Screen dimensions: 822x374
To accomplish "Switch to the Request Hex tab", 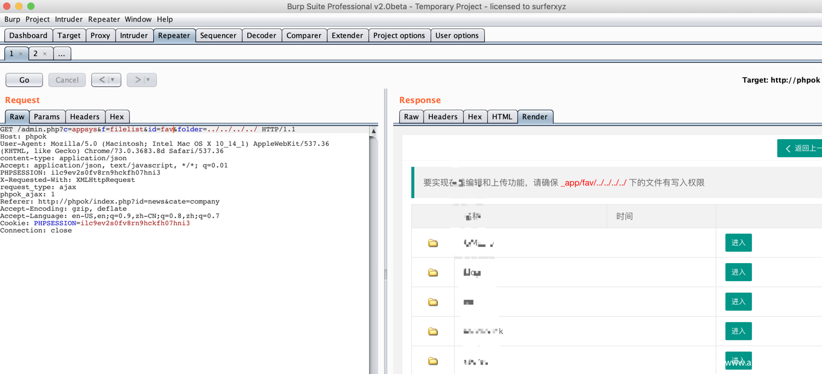I will pyautogui.click(x=117, y=117).
